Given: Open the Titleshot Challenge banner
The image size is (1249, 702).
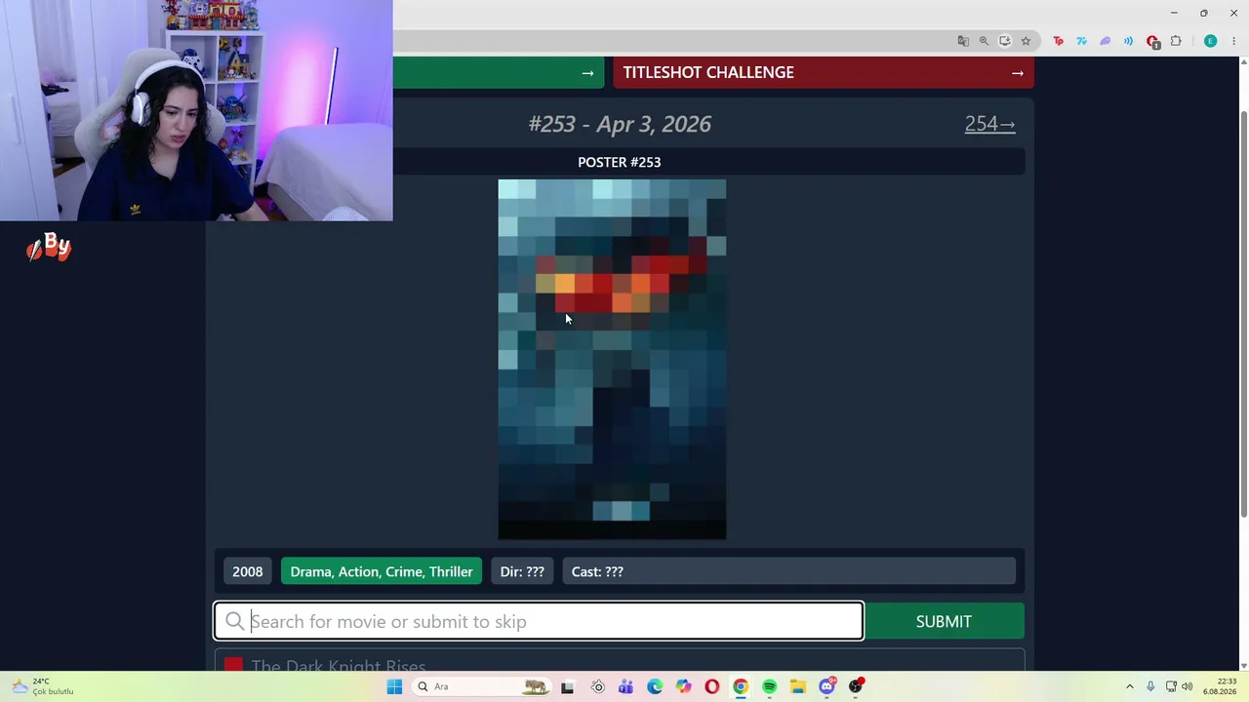Looking at the screenshot, I should (x=824, y=72).
